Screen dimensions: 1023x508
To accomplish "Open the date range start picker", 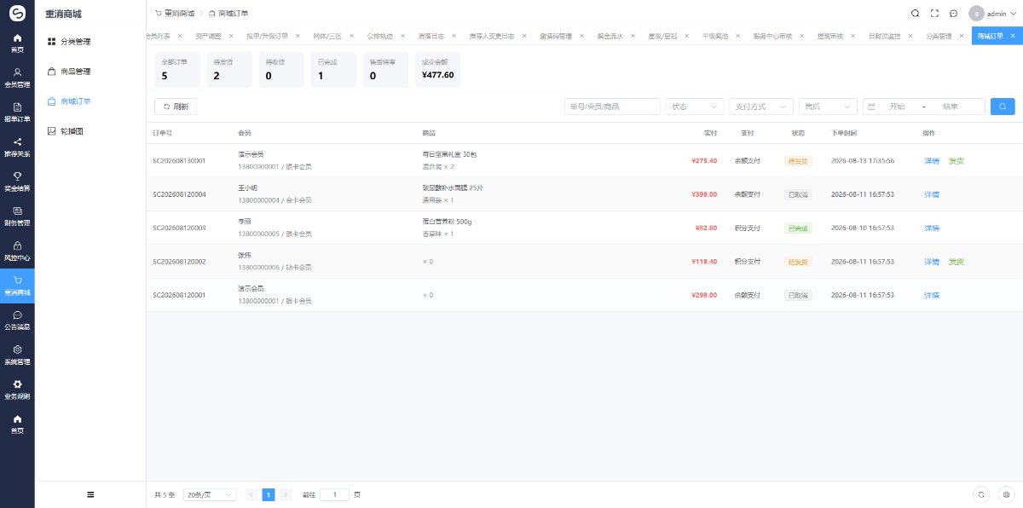I will click(896, 107).
